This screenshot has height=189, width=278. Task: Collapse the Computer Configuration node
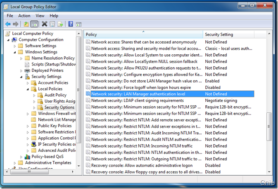coord(8,40)
